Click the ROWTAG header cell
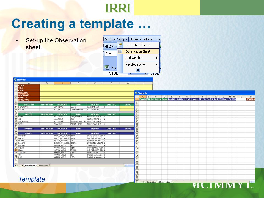The image size is (264, 198). click(251, 99)
